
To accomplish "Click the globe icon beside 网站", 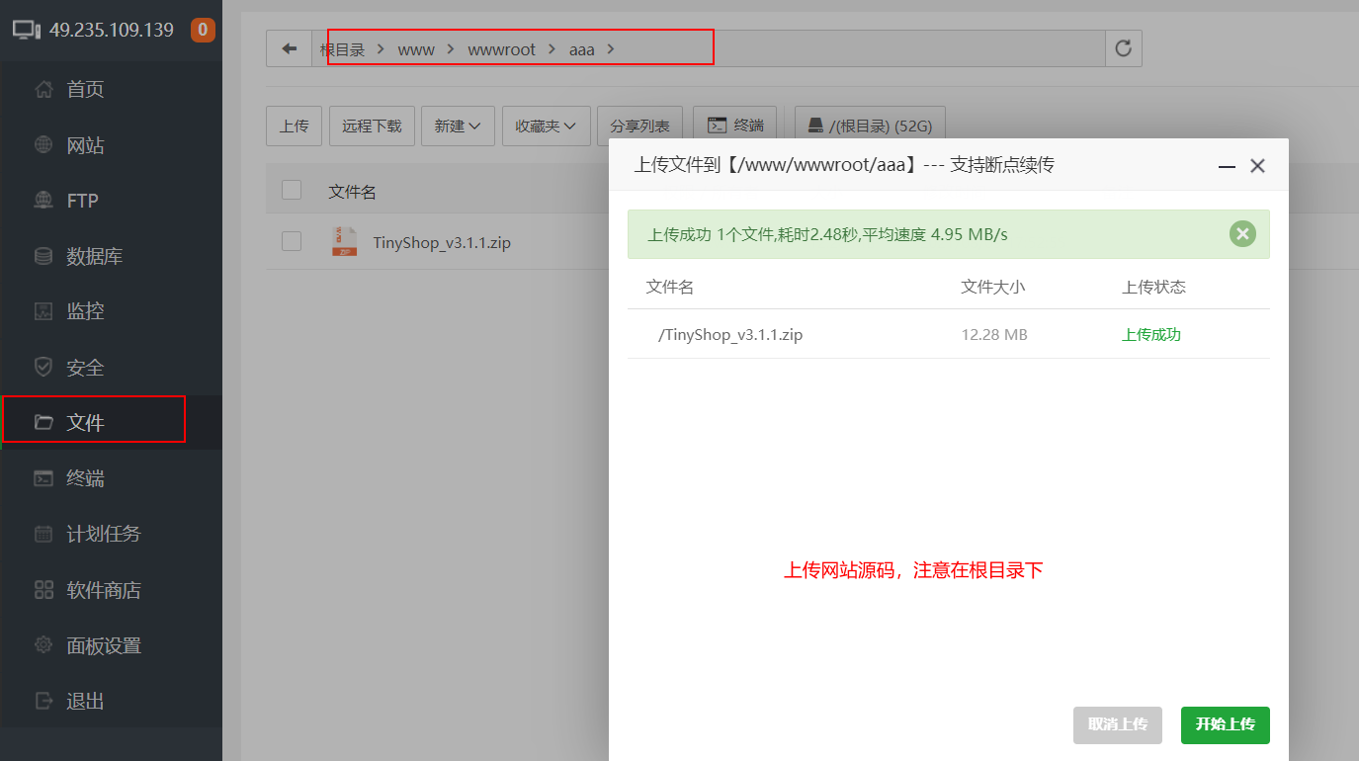I will (43, 145).
